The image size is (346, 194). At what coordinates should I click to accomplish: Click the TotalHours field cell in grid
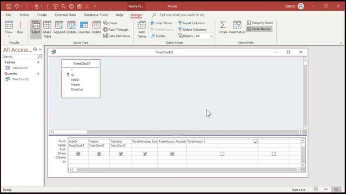pyautogui.click(x=222, y=141)
